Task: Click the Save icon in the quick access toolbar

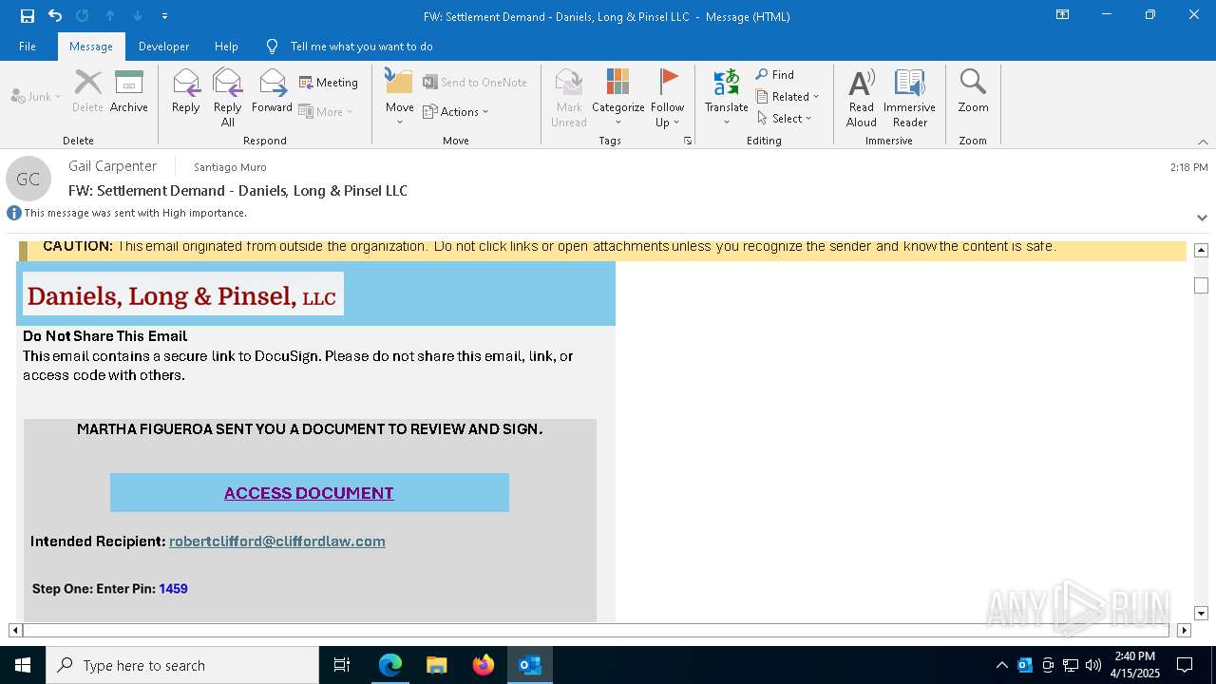Action: point(27,16)
